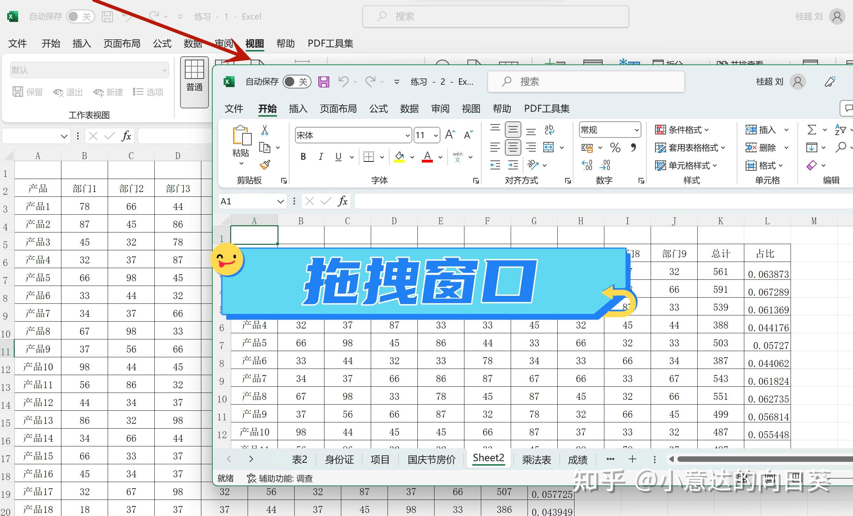Expand 单元格样式 cell styles menu
853x516 pixels.
coord(686,165)
